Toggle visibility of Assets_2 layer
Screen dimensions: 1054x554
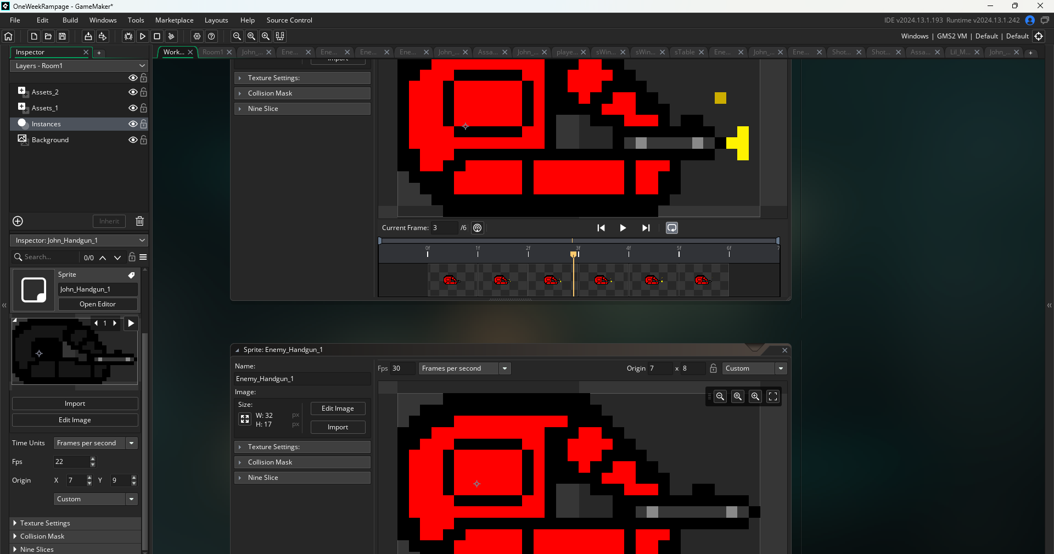click(x=133, y=92)
